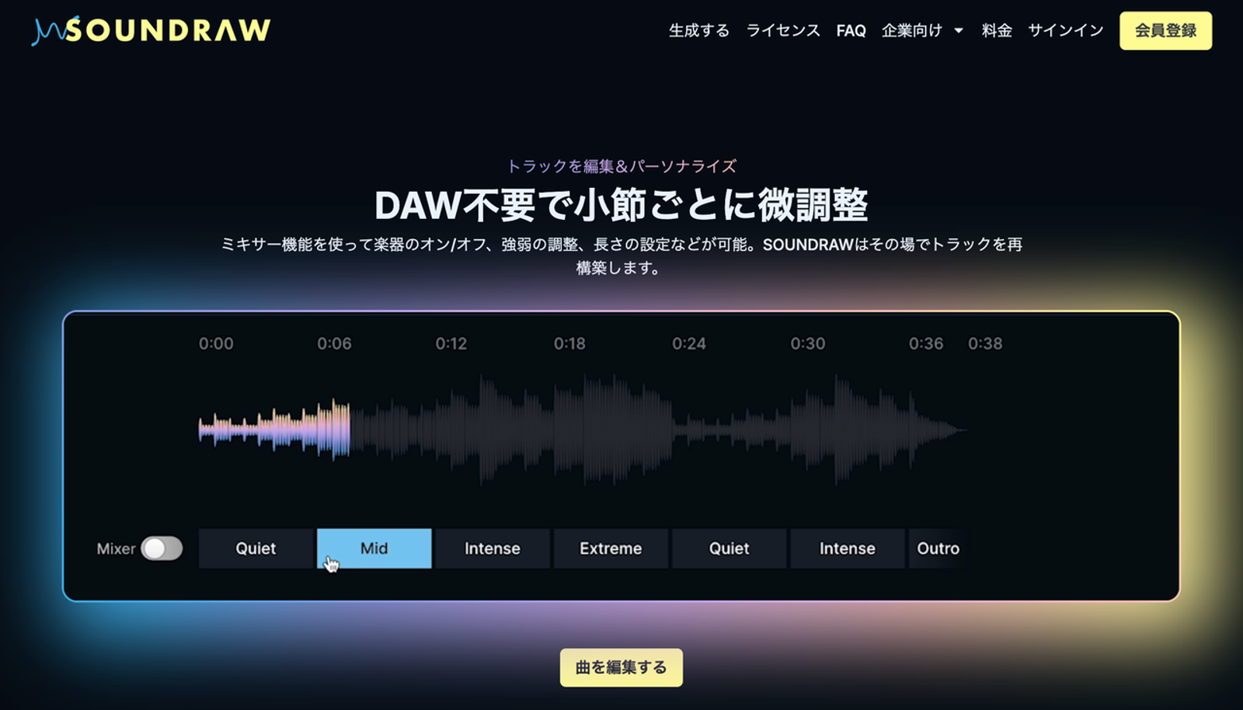This screenshot has width=1243, height=710.
Task: Go to the FAQ page
Action: [x=851, y=30]
